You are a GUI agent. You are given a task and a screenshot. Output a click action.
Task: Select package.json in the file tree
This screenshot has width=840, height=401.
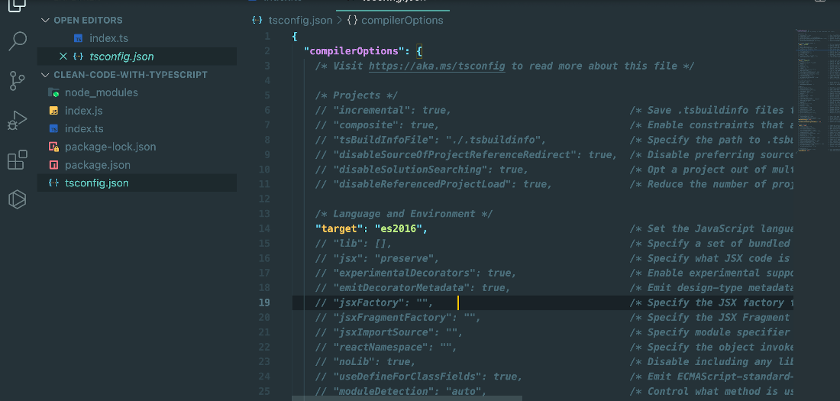tap(98, 165)
